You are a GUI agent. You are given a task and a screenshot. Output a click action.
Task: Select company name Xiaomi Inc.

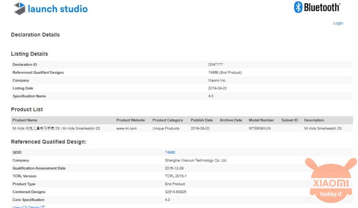217,80
